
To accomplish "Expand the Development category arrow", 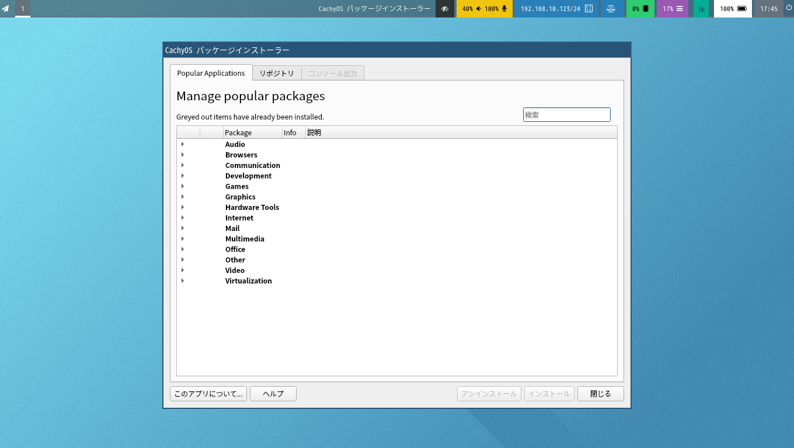I will click(182, 176).
